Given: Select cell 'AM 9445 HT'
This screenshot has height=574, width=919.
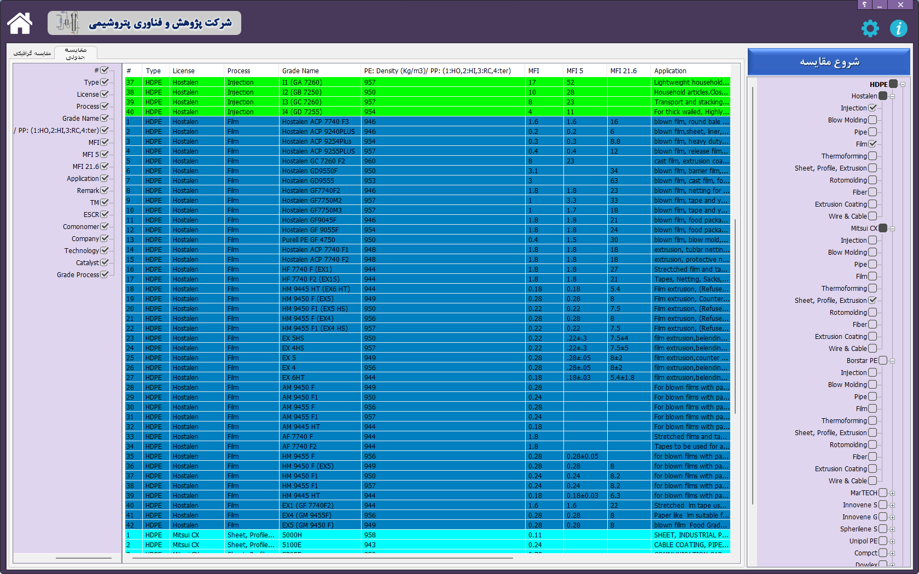Looking at the screenshot, I should pos(320,427).
